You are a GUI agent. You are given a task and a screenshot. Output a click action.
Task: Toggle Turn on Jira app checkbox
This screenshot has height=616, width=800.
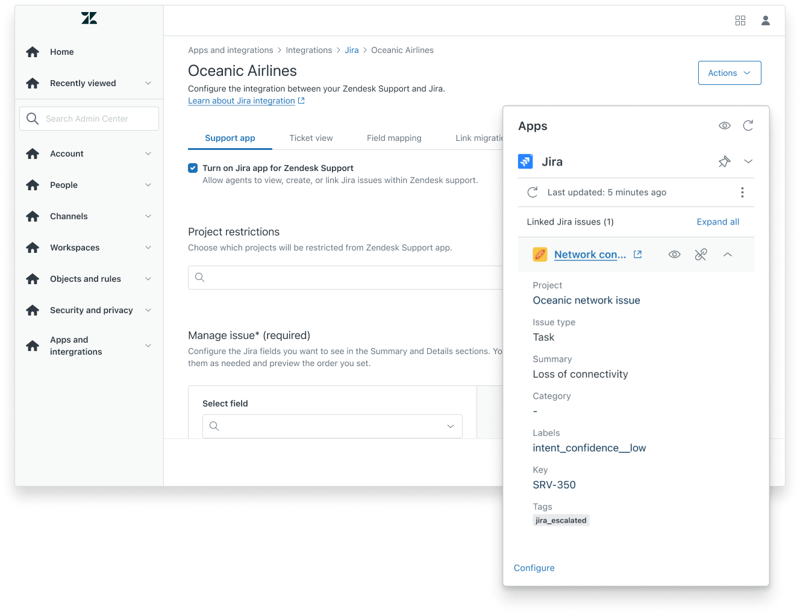tap(193, 168)
